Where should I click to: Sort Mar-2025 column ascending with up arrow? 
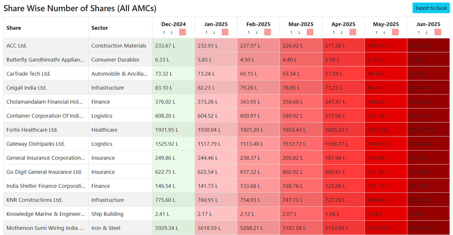coord(291,32)
